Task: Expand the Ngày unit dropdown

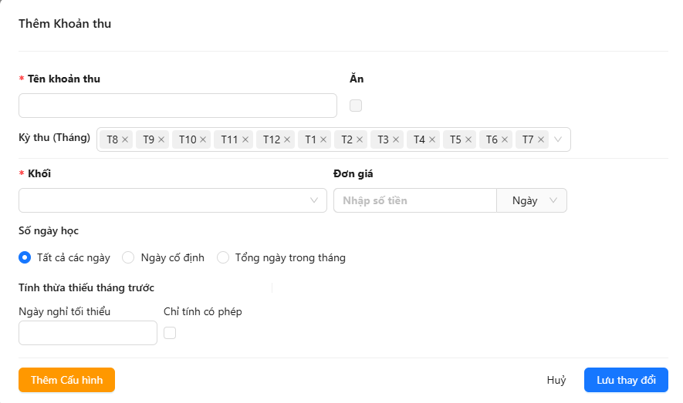Action: 533,200
